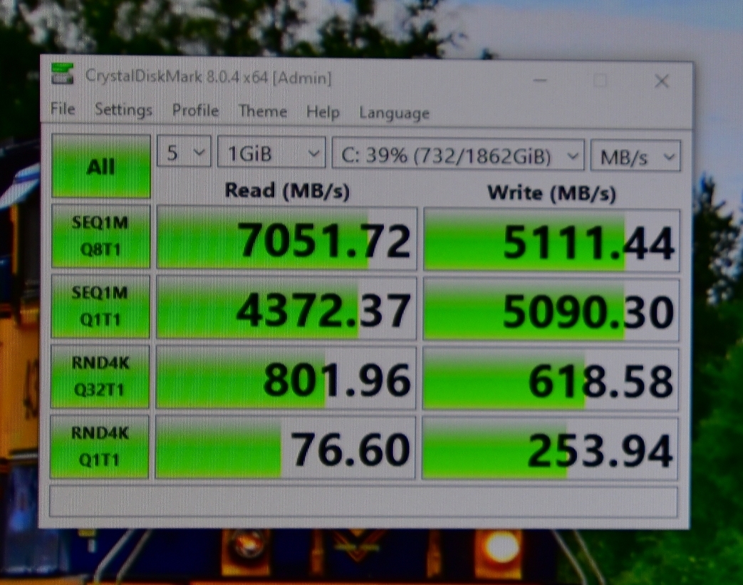Open the Help menu
The width and height of the screenshot is (743, 585).
[323, 113]
